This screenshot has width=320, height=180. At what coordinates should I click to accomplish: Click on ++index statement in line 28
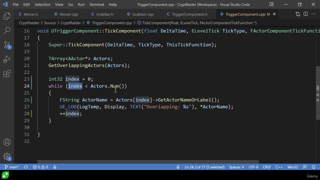pos(70,113)
